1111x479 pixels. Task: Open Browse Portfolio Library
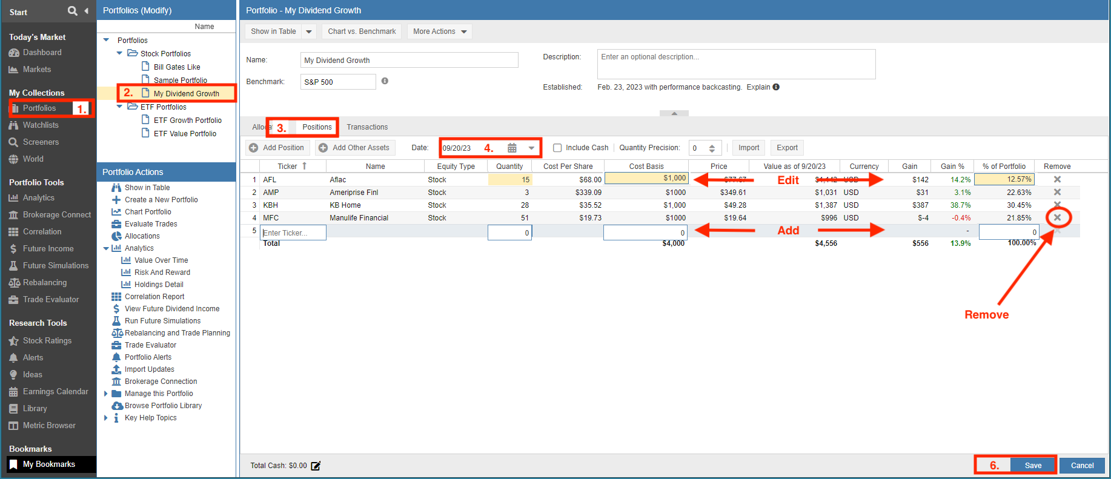click(163, 406)
